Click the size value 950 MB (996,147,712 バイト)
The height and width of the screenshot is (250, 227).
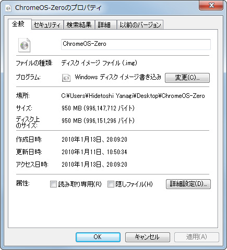[98, 108]
